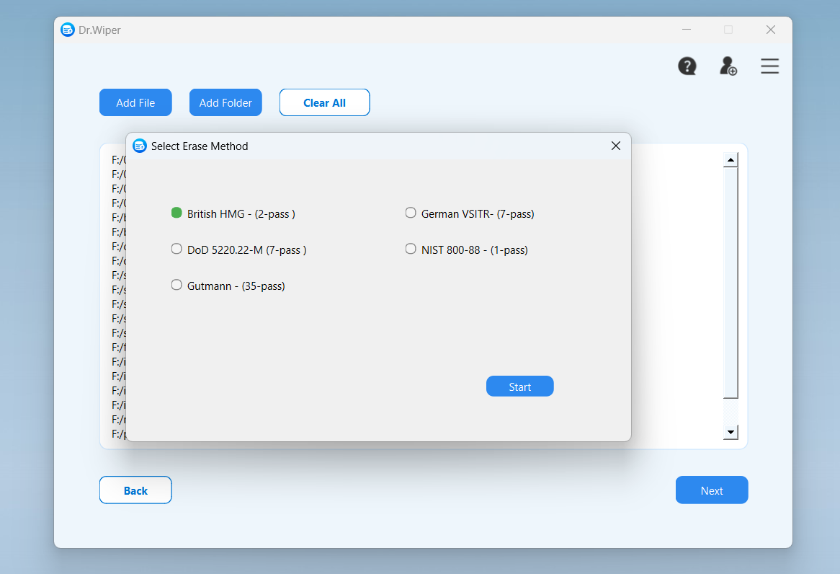Viewport: 840px width, 574px height.
Task: Go to the previous step with Back
Action: [x=135, y=490]
